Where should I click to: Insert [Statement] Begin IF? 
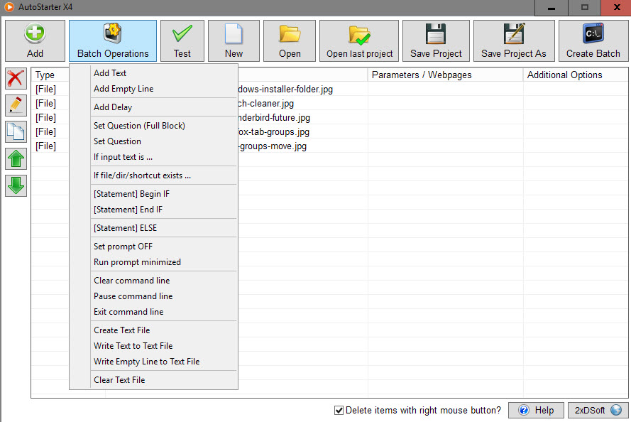[153, 194]
